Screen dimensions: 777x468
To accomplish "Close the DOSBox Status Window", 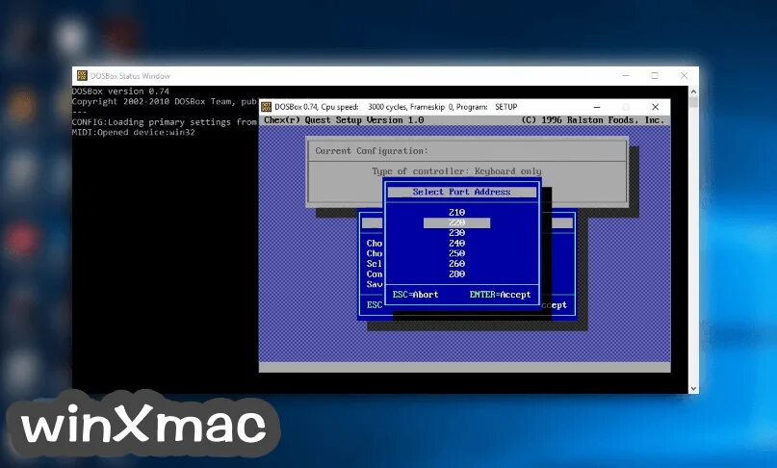I will [684, 75].
